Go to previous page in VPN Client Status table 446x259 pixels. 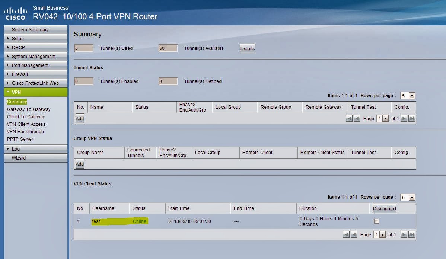pyautogui.click(x=354, y=234)
